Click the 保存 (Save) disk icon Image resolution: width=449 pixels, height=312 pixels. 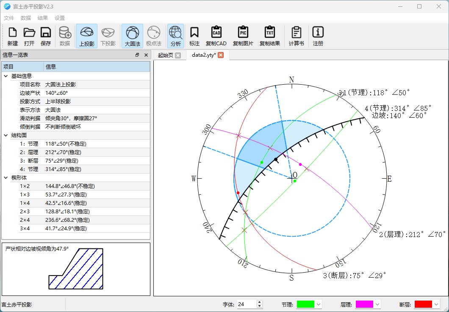(x=46, y=36)
